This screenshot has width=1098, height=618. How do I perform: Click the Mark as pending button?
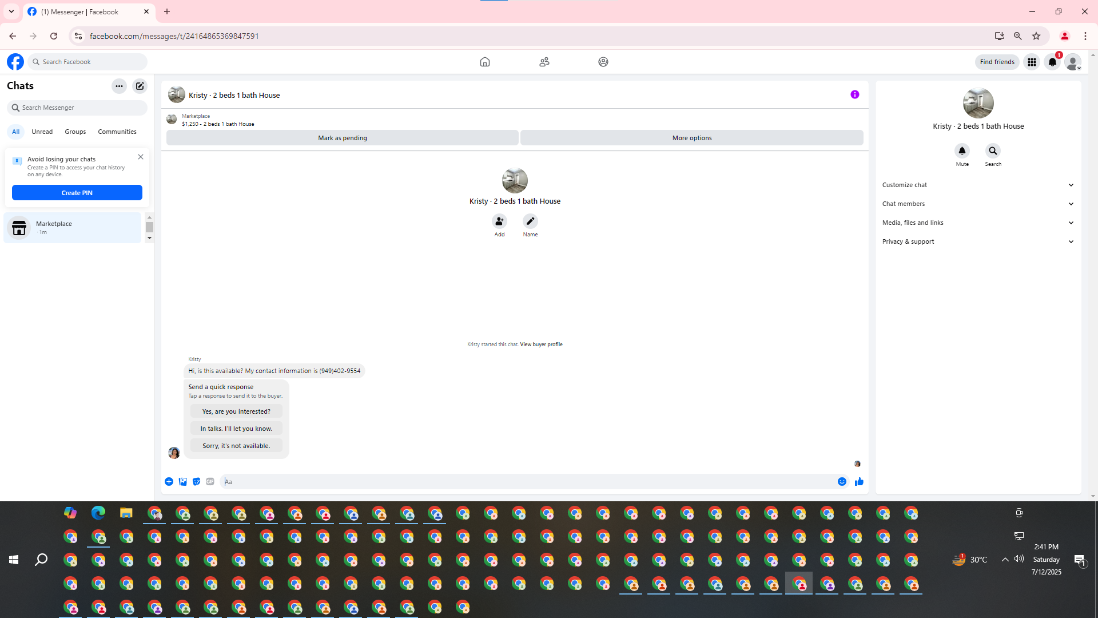(x=342, y=138)
